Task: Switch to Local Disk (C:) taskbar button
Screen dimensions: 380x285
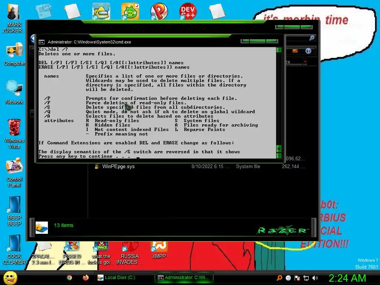Action: pyautogui.click(x=124, y=278)
